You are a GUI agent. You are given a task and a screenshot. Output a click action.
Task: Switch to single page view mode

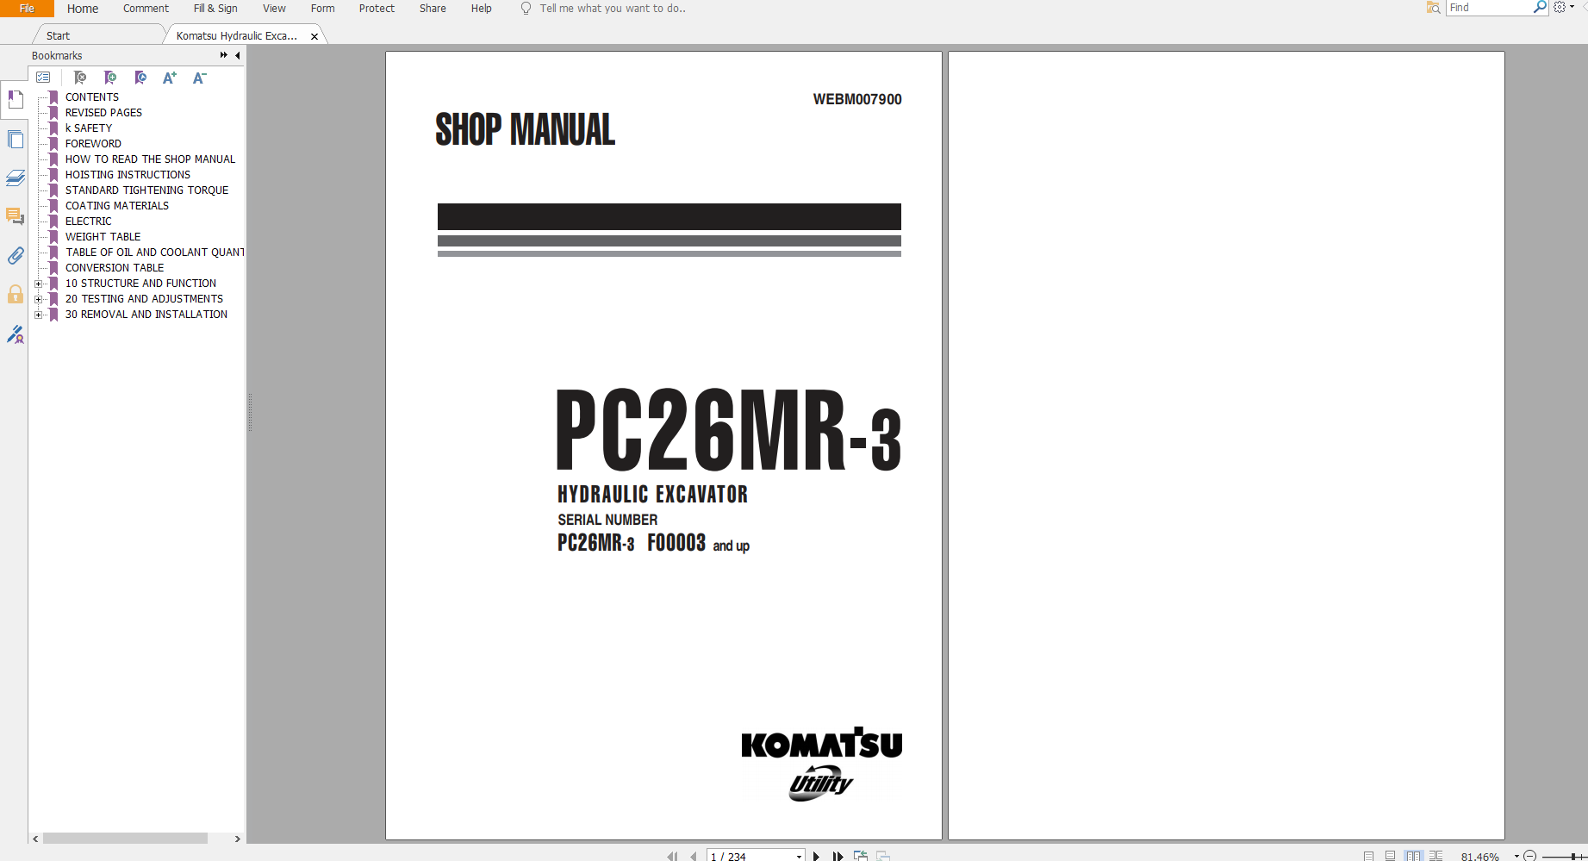(1369, 856)
